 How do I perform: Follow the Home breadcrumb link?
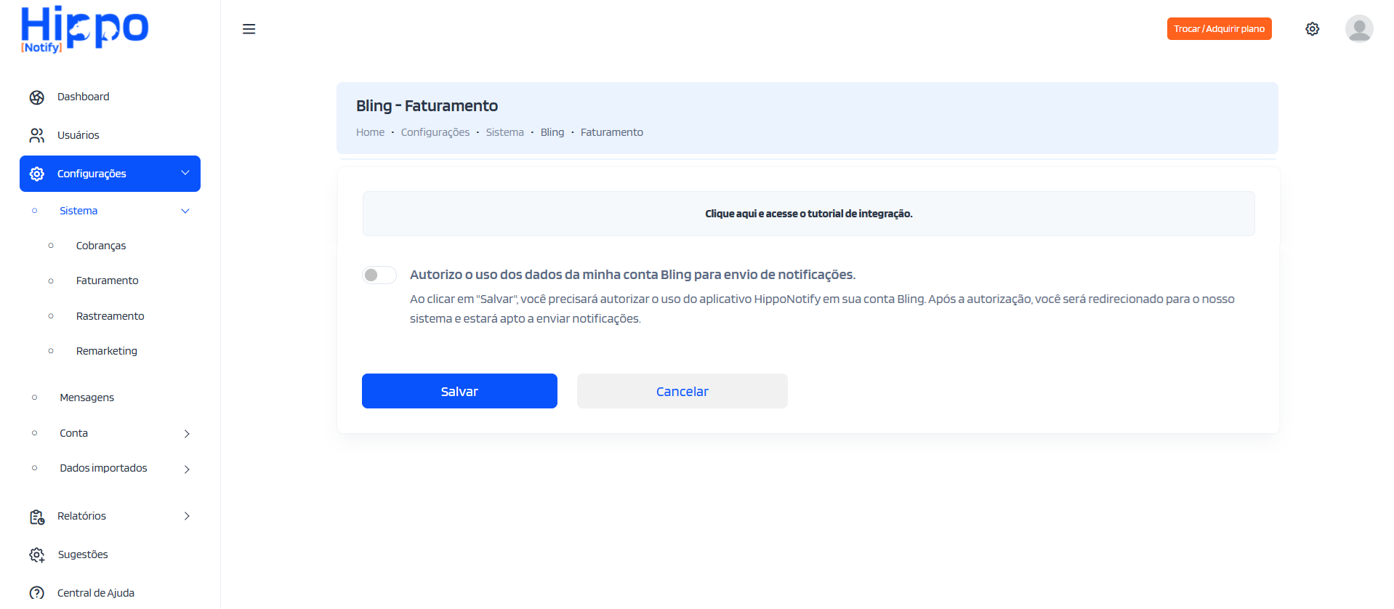(370, 132)
